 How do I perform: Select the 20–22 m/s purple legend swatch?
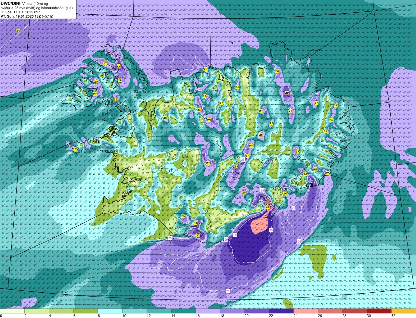coord(257,311)
